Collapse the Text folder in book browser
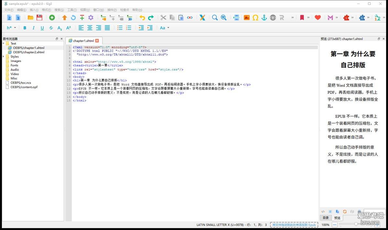 pyautogui.click(x=4, y=43)
